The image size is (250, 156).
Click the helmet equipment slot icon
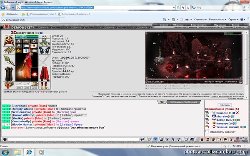(x=9, y=41)
